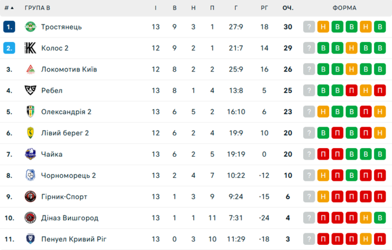The image size is (392, 250).
Task: Click the position 1 rank badge
Action: point(9,27)
